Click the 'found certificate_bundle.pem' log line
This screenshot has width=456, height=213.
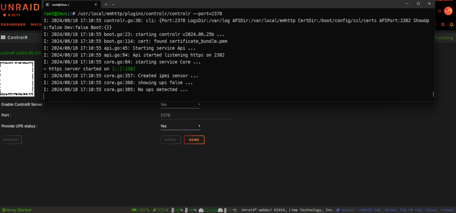tap(135, 41)
